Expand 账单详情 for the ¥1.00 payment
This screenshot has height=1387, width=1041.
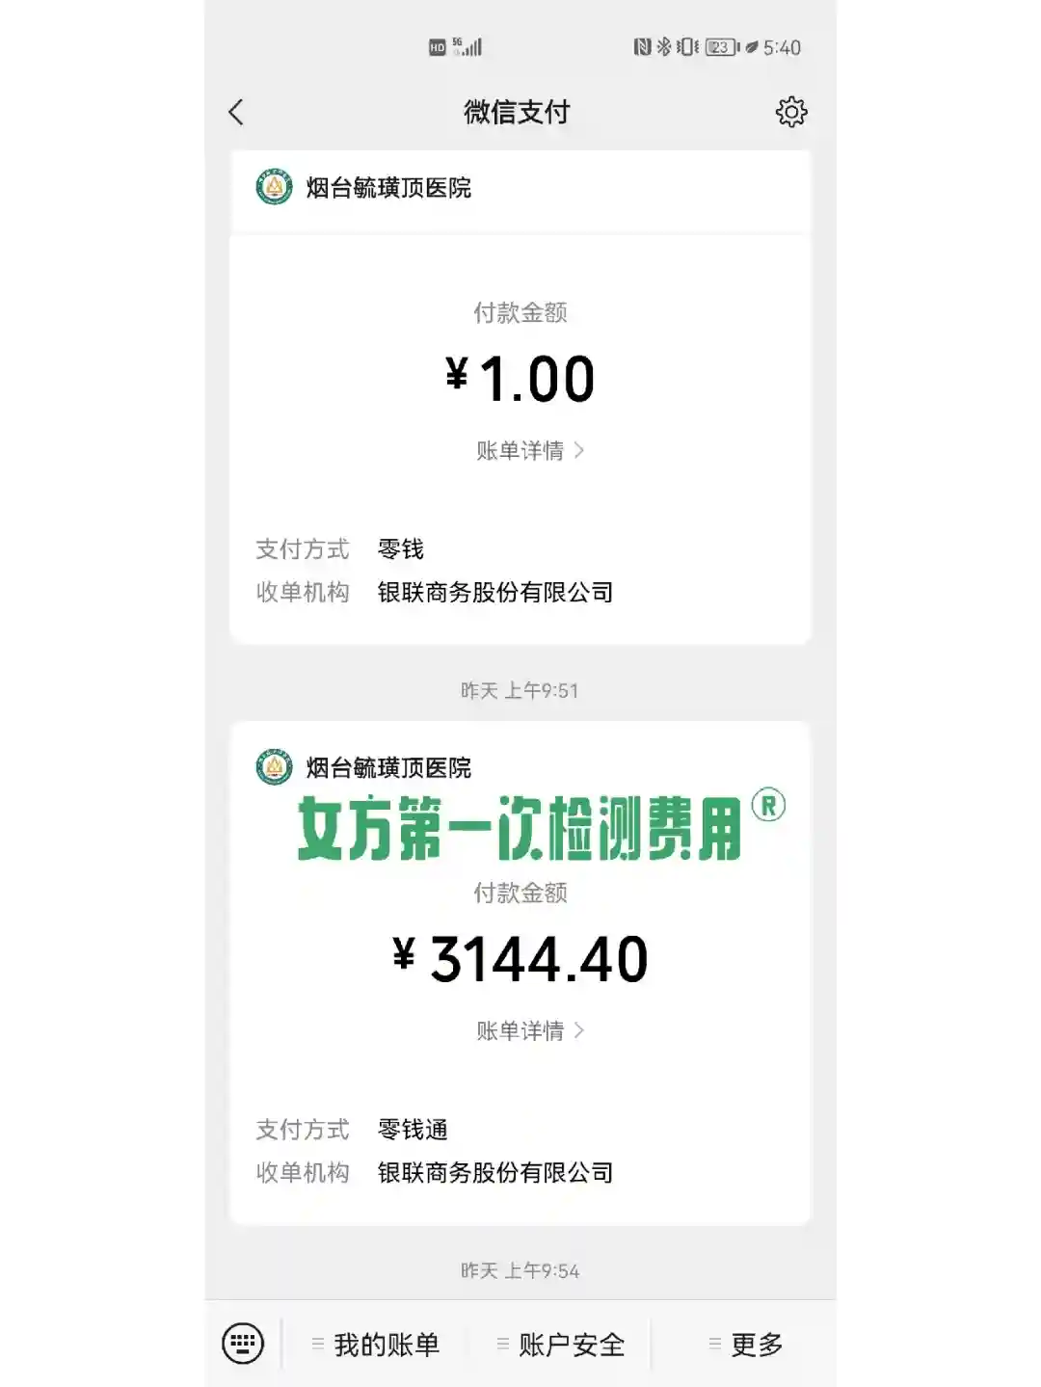pyautogui.click(x=529, y=450)
